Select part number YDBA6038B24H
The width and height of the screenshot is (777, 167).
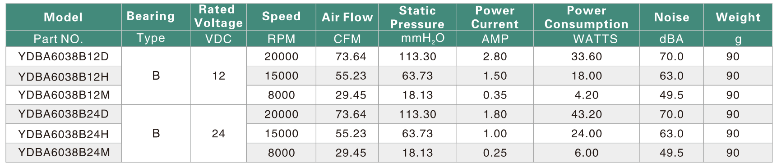[x=64, y=134]
